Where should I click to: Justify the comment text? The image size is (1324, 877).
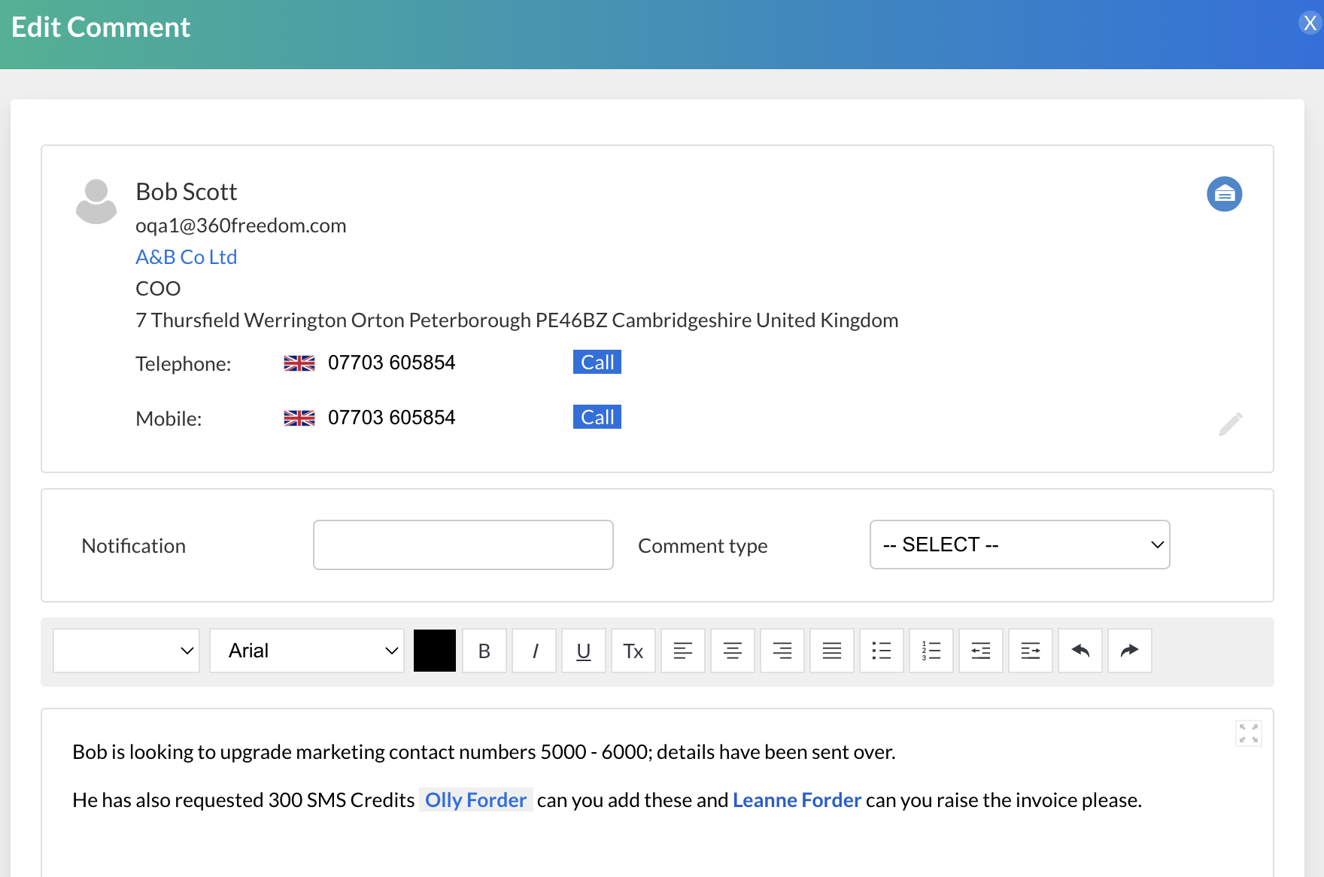pos(832,651)
